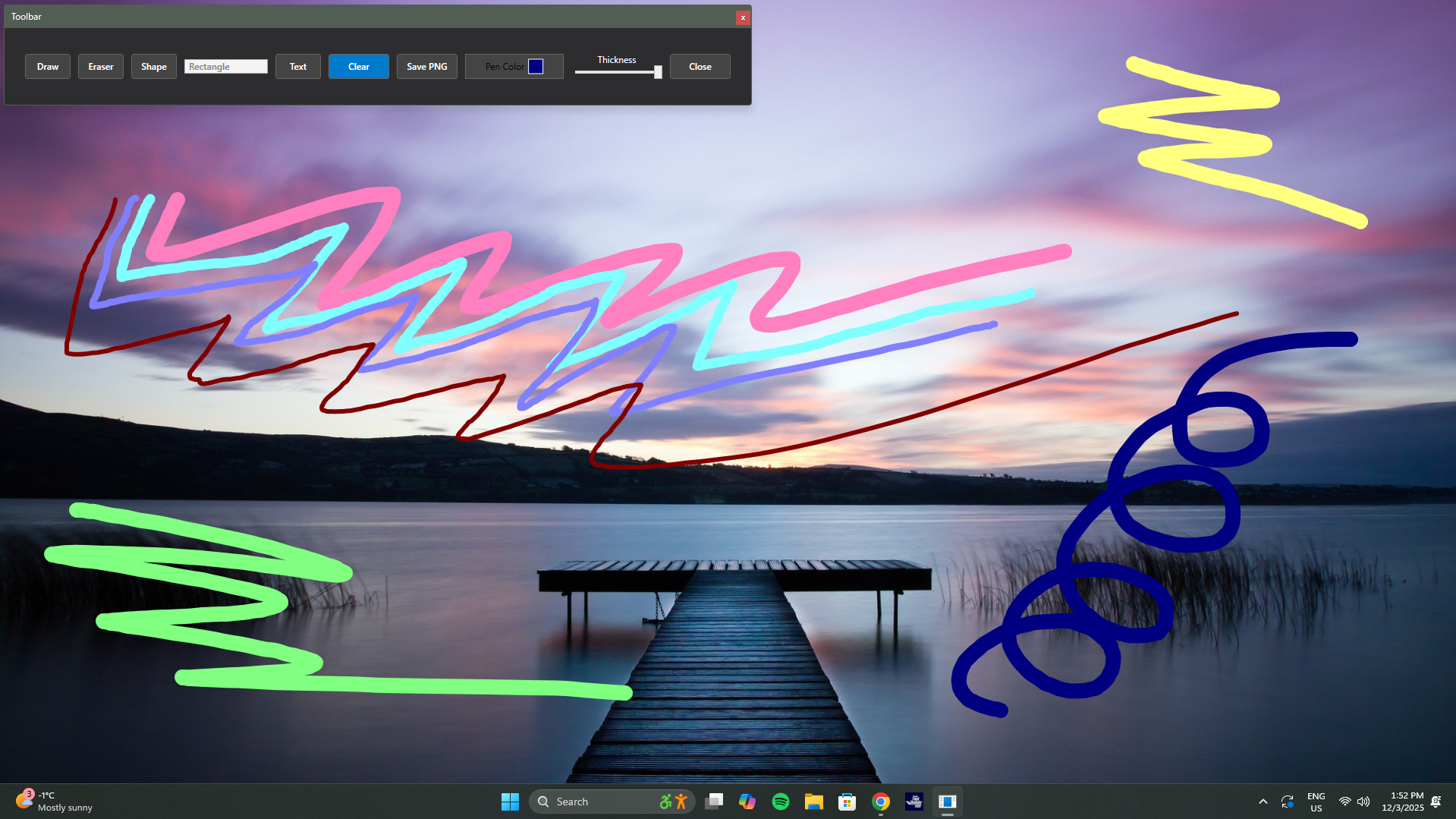
Task: Open the Wi-Fi network tray icon
Action: coord(1345,802)
